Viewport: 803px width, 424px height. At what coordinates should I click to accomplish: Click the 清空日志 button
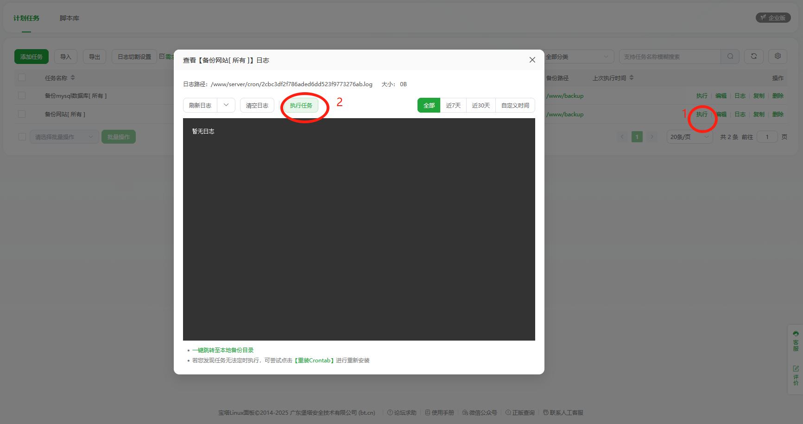coord(257,106)
